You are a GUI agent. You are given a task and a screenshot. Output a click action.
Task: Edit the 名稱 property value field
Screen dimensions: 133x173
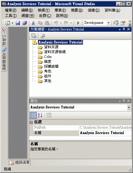pos(105,133)
